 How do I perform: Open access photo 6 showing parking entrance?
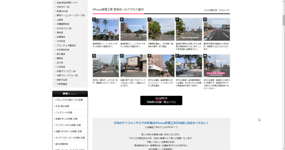(106, 66)
